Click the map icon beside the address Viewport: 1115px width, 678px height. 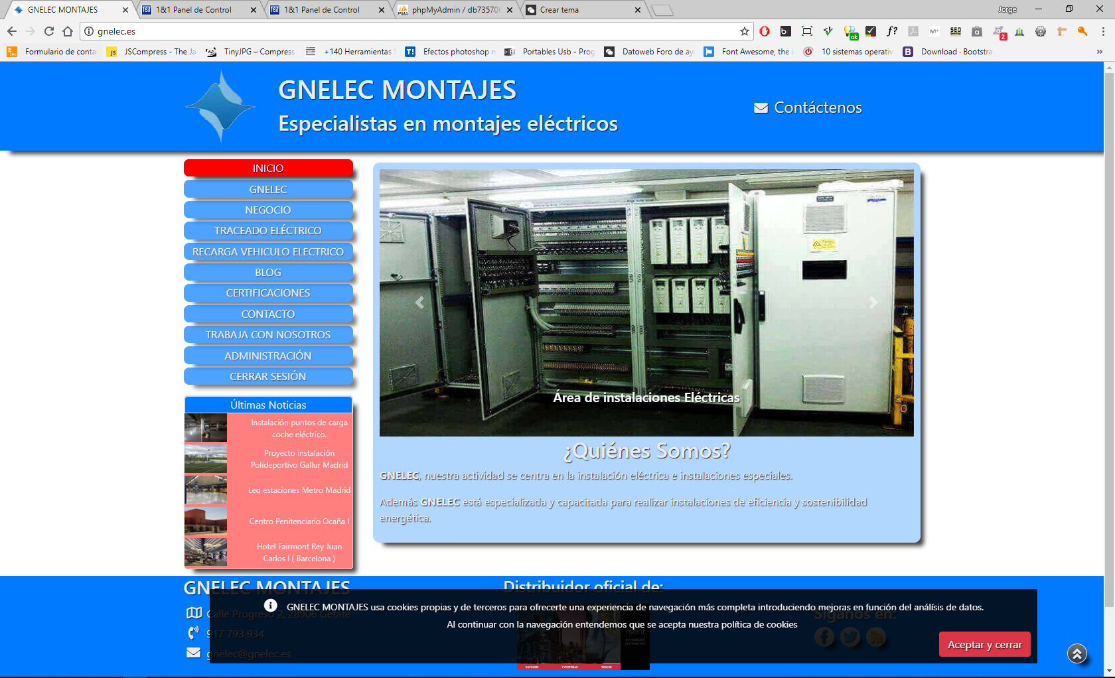pos(192,613)
